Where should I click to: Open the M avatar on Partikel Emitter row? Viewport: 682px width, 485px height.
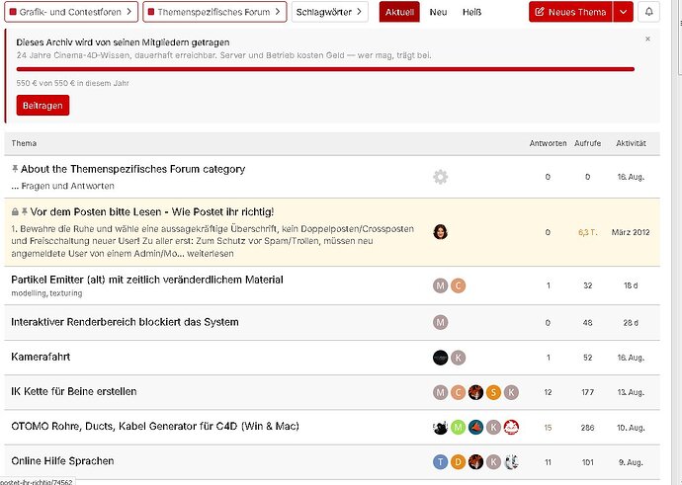point(440,285)
